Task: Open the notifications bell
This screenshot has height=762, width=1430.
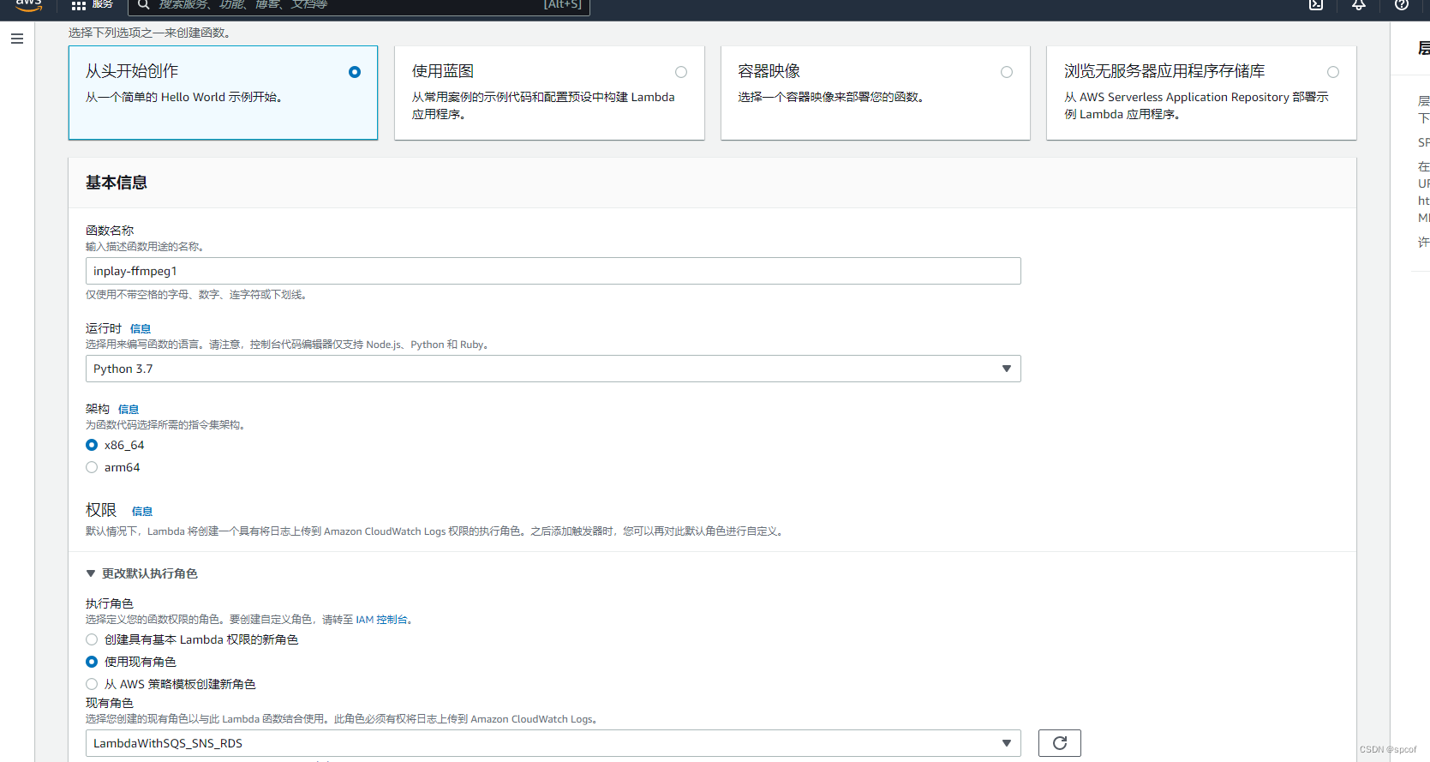Action: click(x=1359, y=4)
